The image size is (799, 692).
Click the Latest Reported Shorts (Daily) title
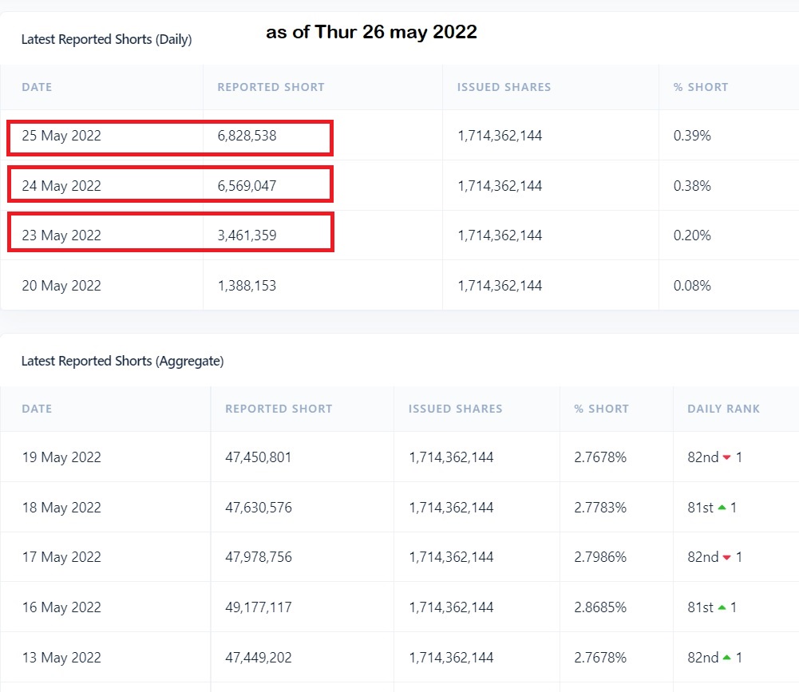point(106,39)
